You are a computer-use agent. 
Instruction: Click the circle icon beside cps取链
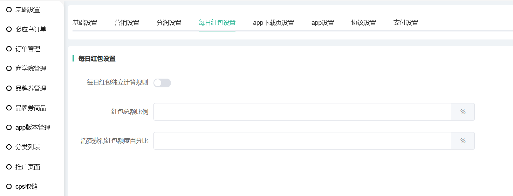point(9,187)
